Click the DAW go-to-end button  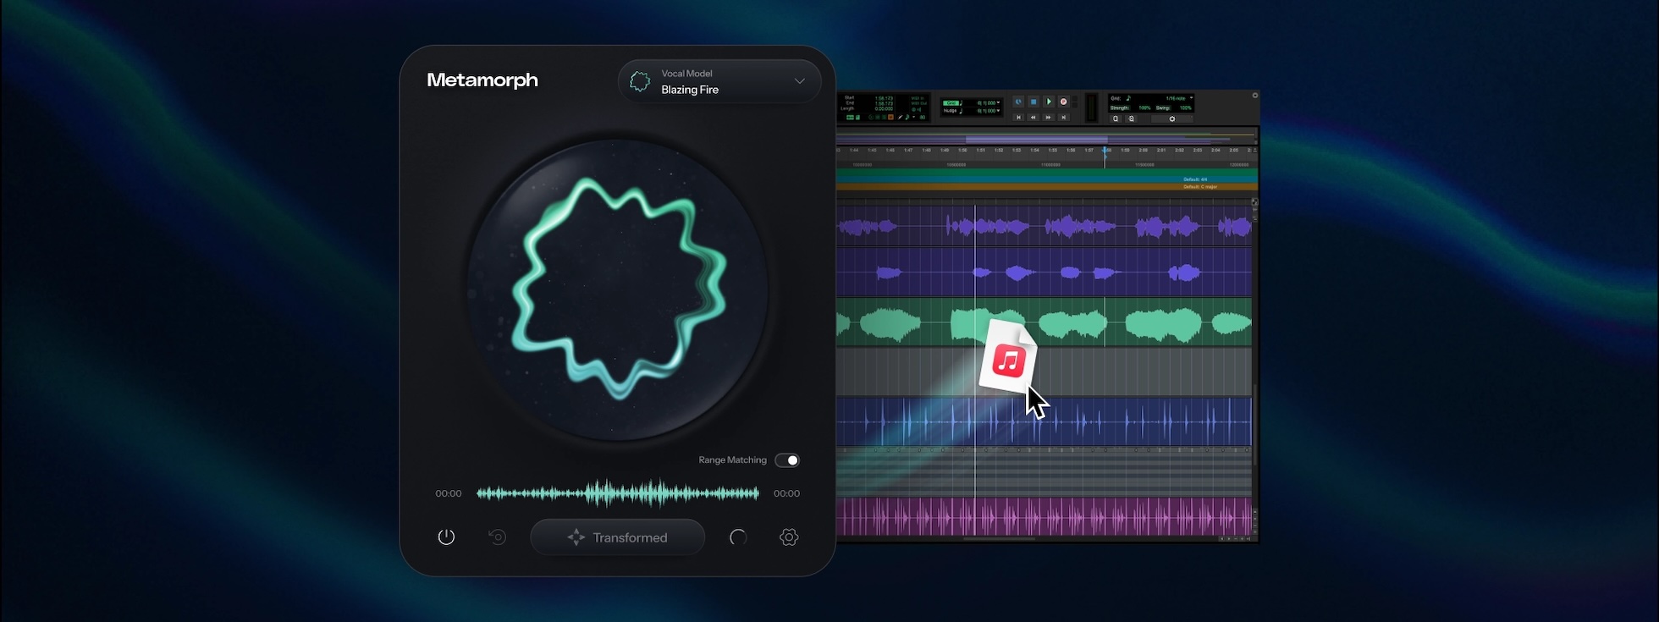1064,118
